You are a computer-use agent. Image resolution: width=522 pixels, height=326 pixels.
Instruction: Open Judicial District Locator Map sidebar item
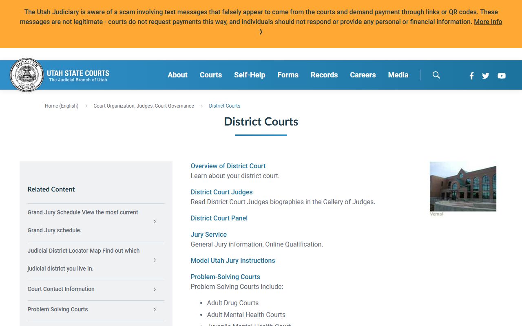(96, 260)
